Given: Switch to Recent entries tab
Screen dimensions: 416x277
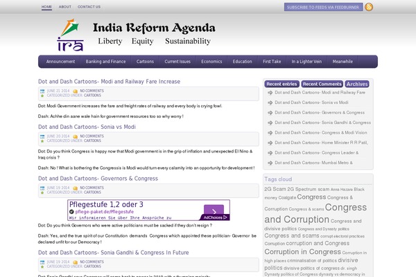Looking at the screenshot, I should click(281, 84).
